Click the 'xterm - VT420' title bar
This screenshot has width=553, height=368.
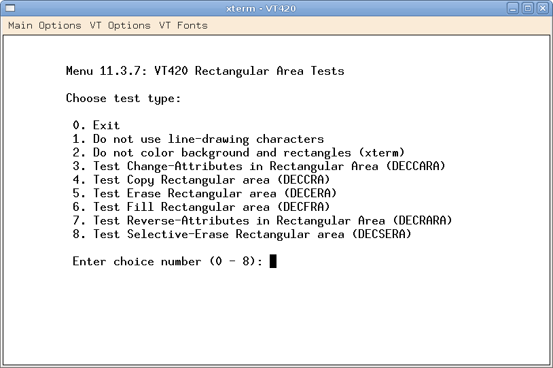261,8
